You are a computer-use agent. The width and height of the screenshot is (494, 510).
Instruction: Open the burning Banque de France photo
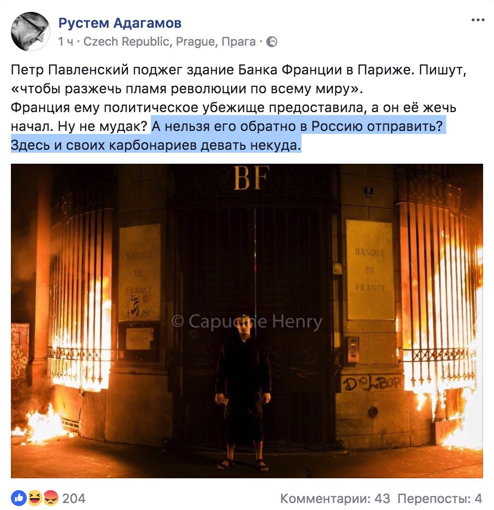247,320
